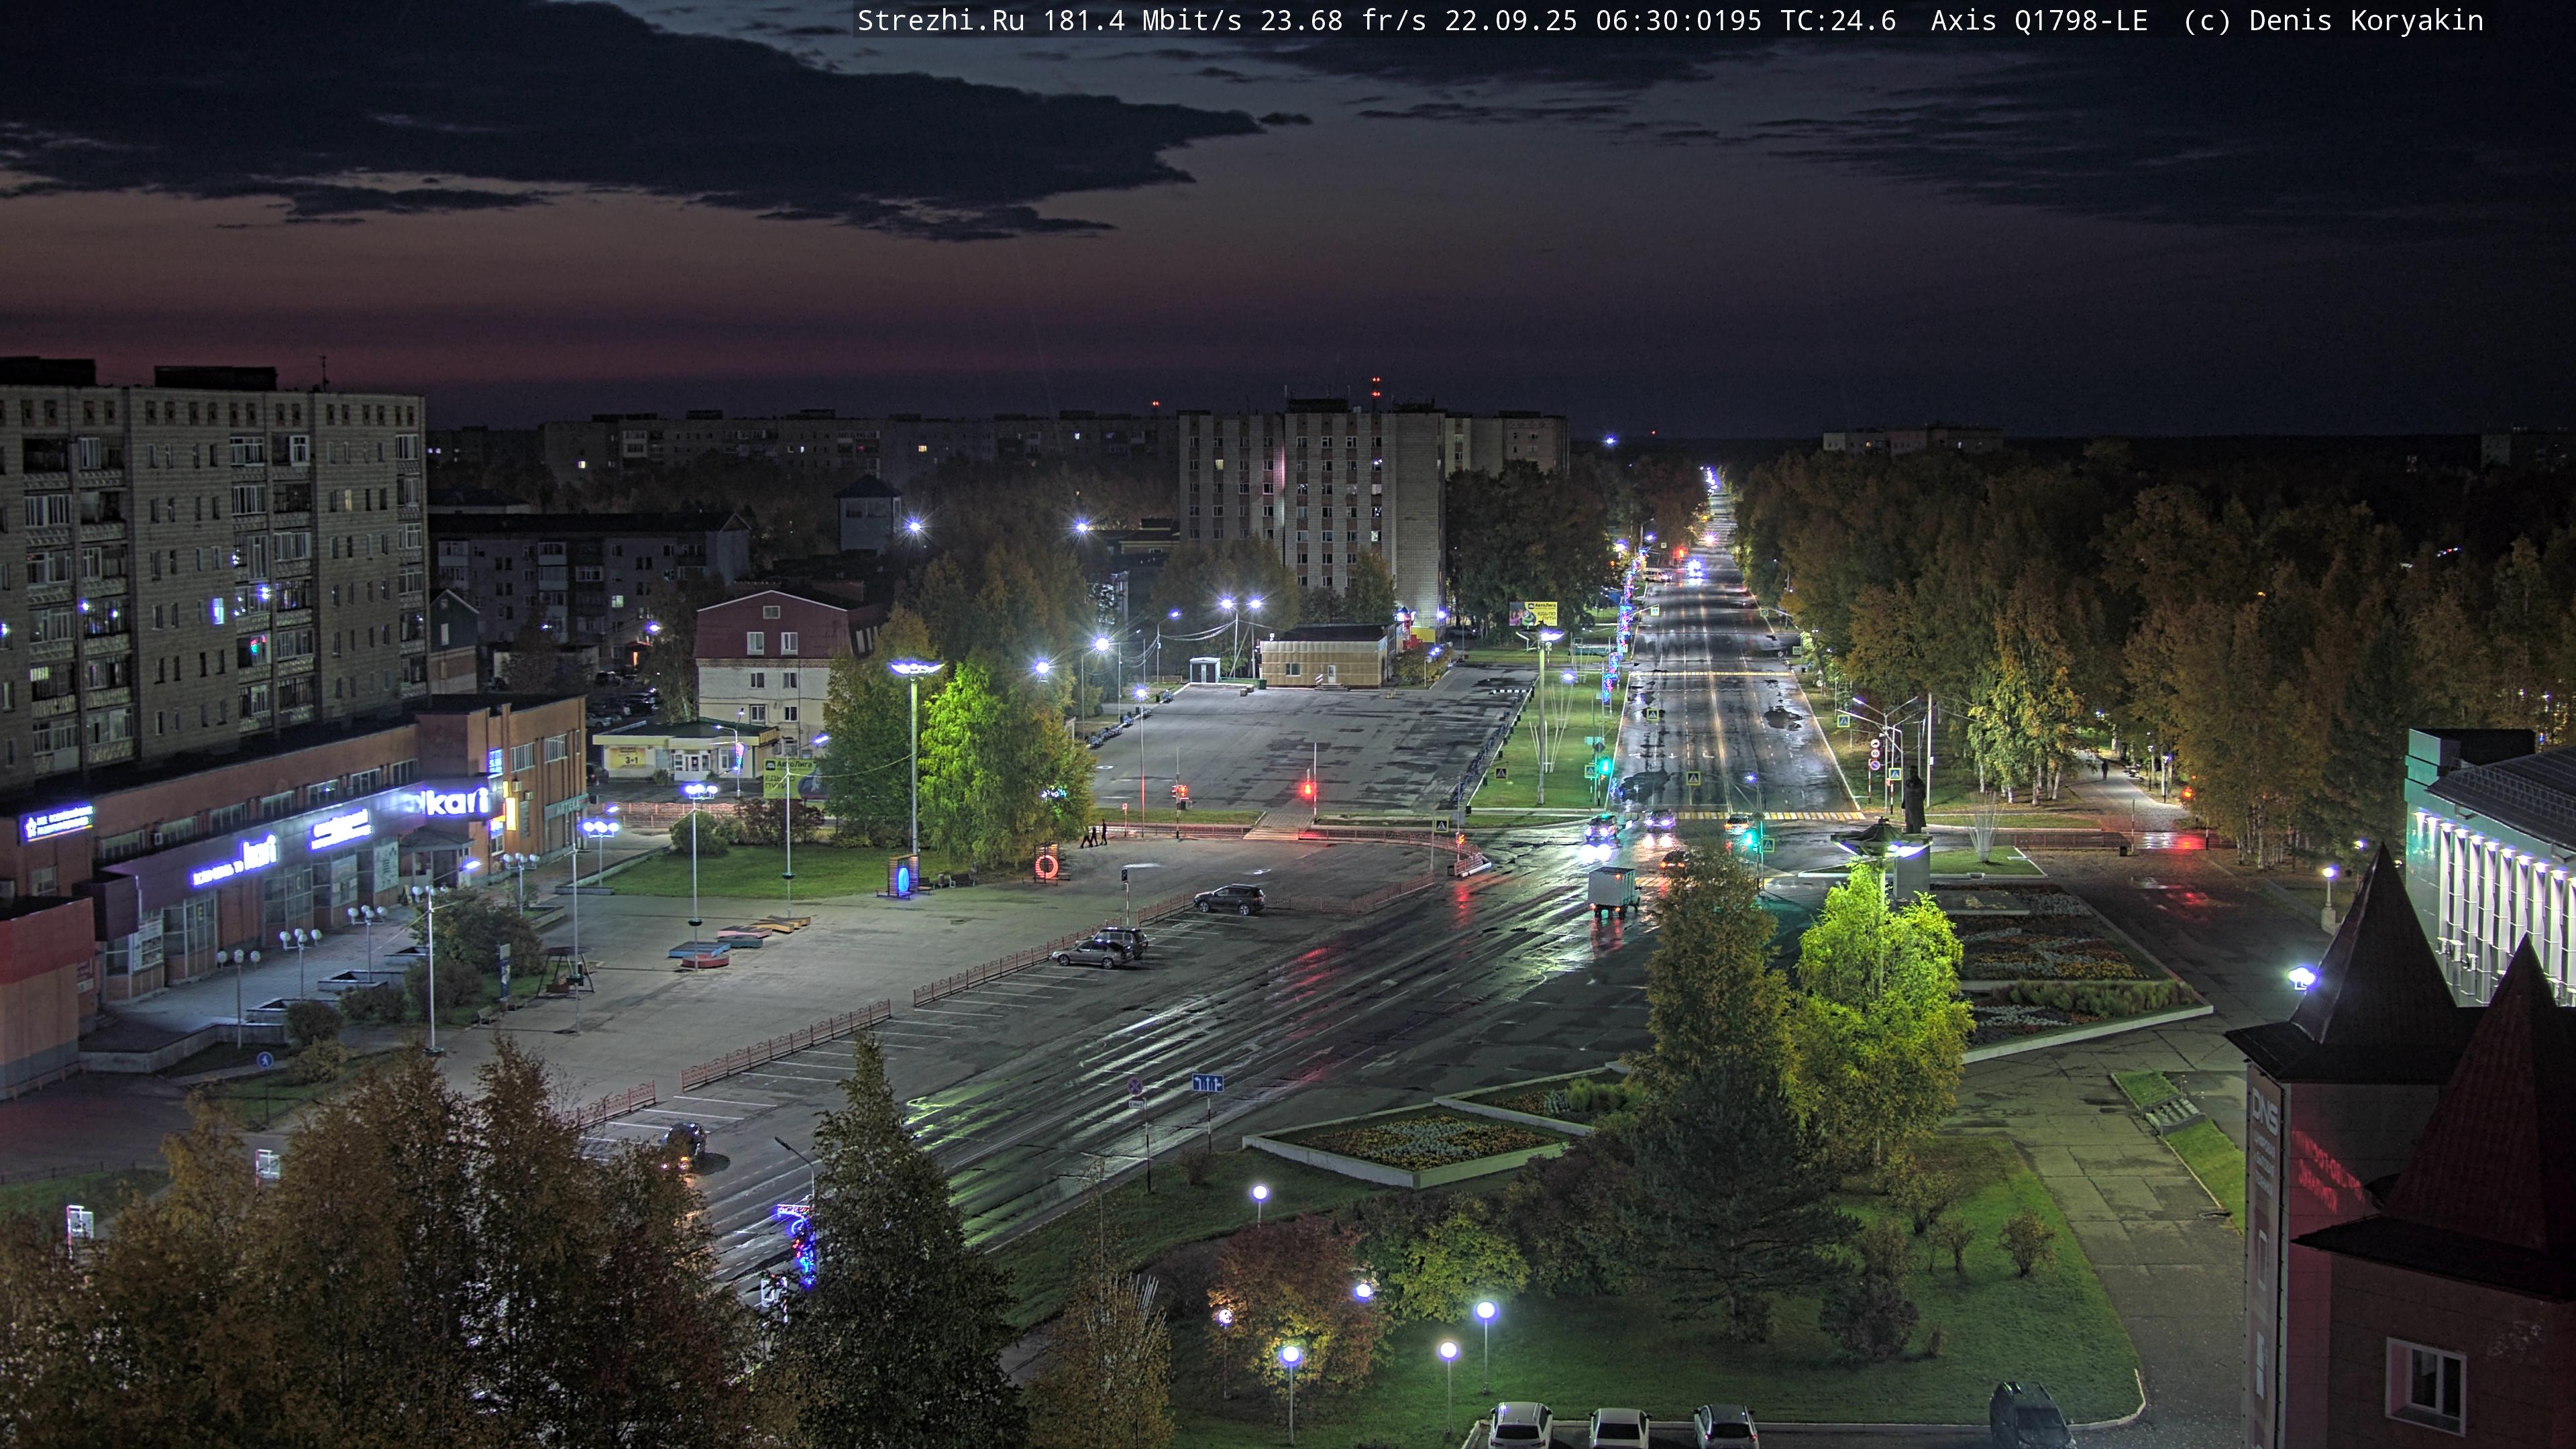Click the pedestrians walking near the orange ring
This screenshot has width=2576, height=1449.
pos(1095,834)
